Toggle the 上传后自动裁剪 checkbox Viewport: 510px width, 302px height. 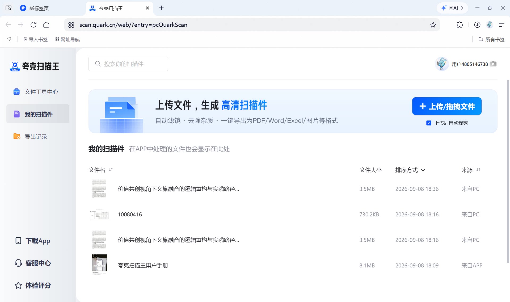429,123
